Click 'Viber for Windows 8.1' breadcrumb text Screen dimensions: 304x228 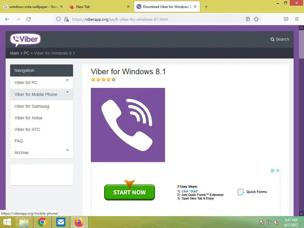pyautogui.click(x=55, y=53)
